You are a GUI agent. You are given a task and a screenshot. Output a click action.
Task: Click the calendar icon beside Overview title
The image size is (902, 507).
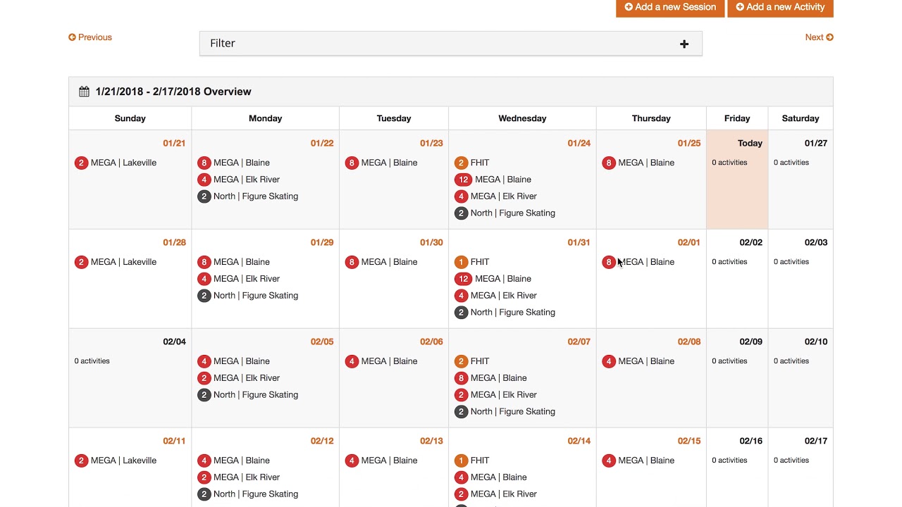point(85,92)
